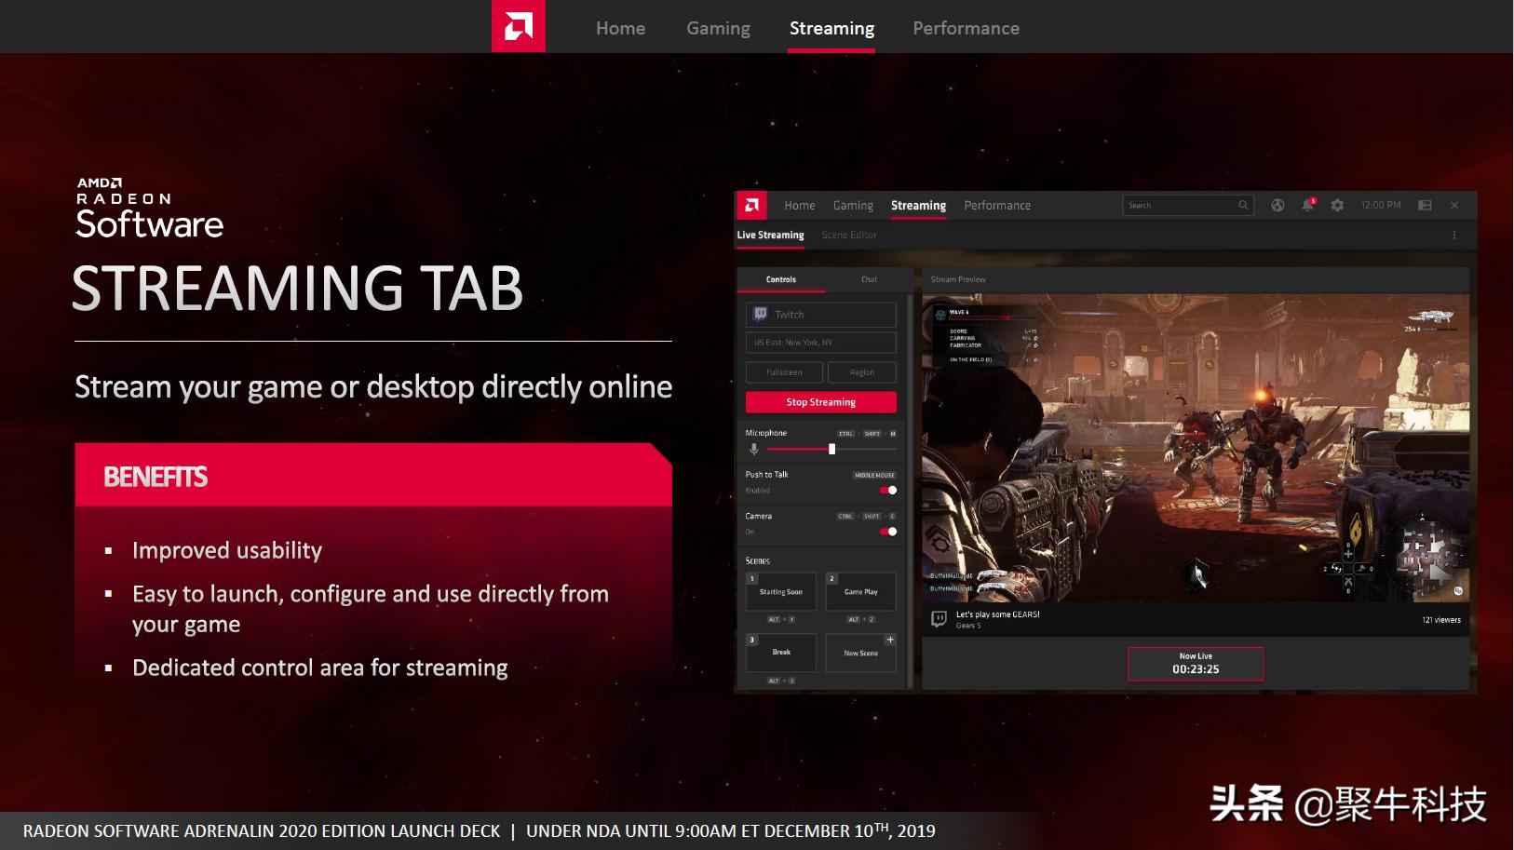Screen dimensions: 1514x850
Task: Click the stream title "Let's play some GEARS!"
Action: [x=997, y=614]
